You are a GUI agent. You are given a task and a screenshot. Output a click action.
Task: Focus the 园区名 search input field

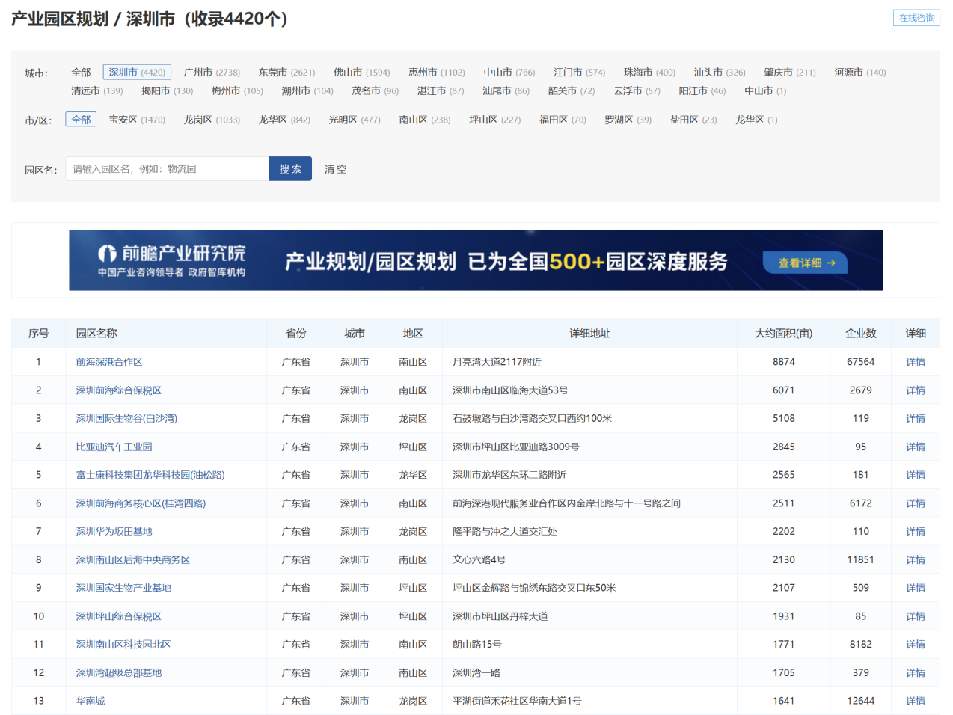click(x=167, y=169)
